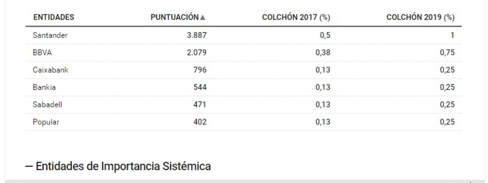Select the Santander row name
The image size is (488, 183).
pyautogui.click(x=50, y=35)
